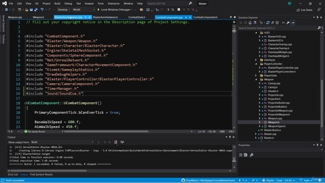Pin the Properties panel
This screenshot has width=325, height=183.
click(317, 145)
